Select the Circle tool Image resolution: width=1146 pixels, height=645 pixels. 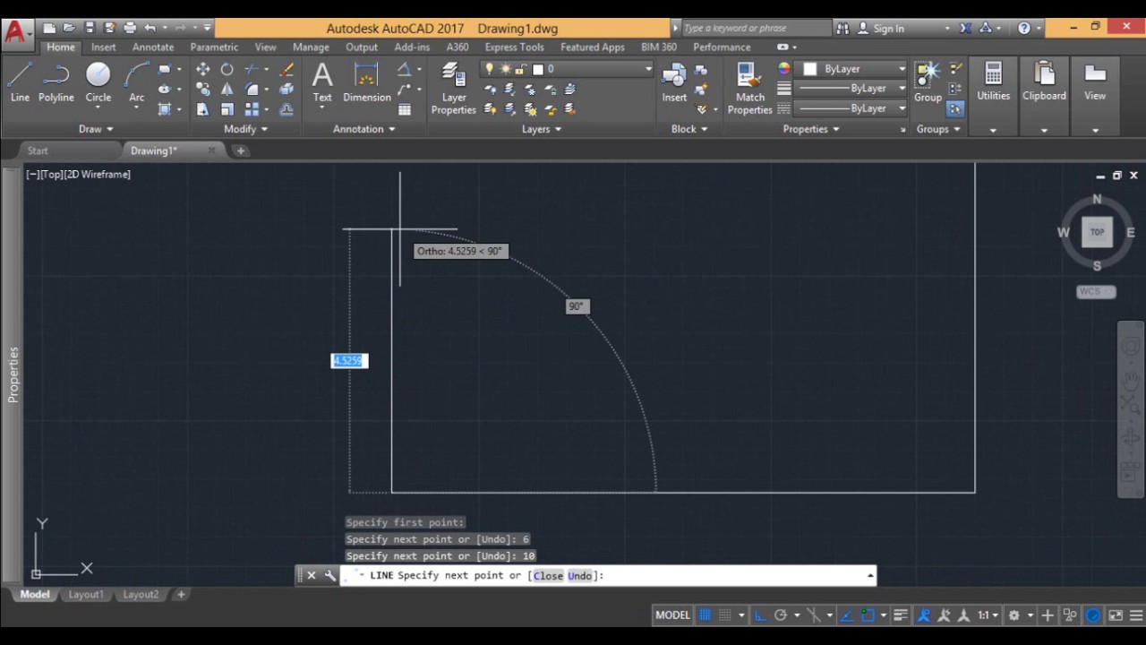point(98,82)
